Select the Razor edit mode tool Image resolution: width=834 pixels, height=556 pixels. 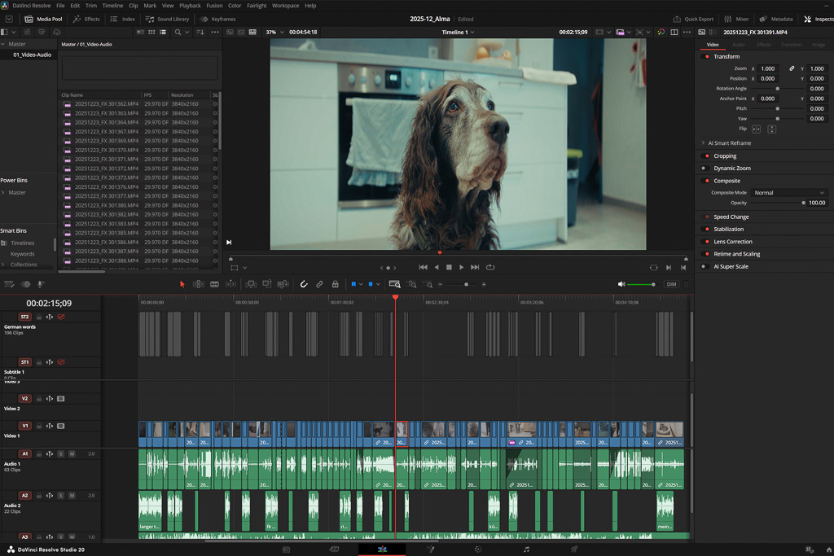216,283
